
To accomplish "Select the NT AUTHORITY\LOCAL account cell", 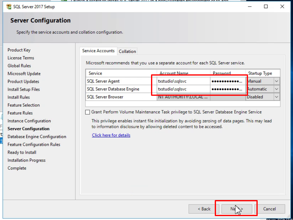I will 183,97.
